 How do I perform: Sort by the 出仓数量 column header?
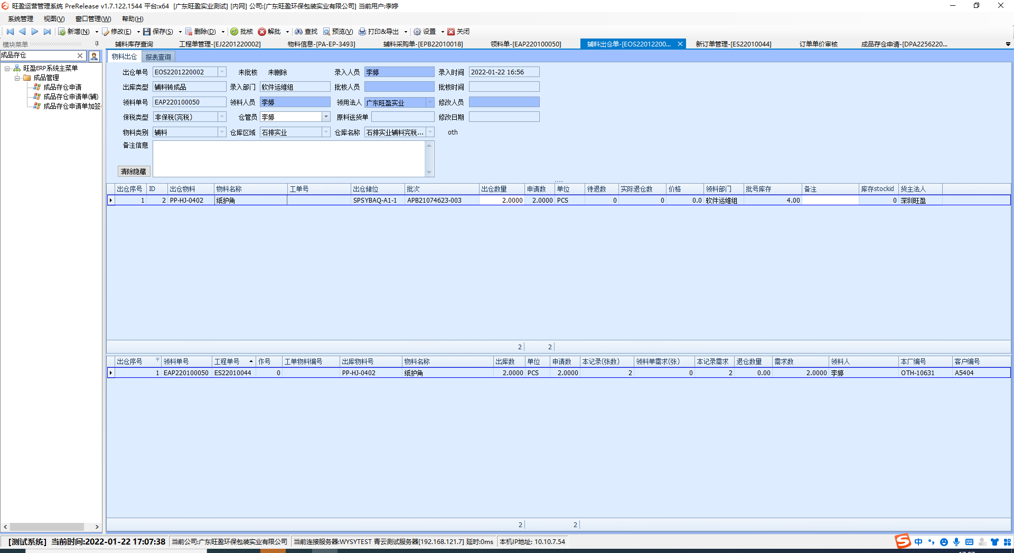click(x=501, y=189)
